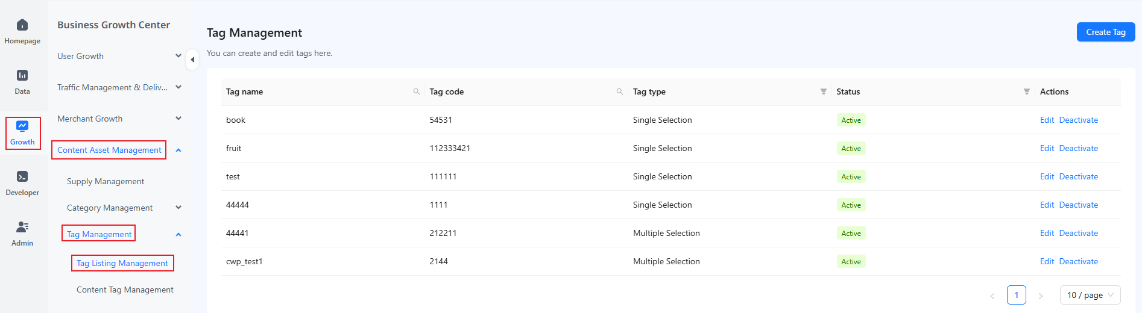The height and width of the screenshot is (313, 1142).
Task: Collapse sidebar with the arrow handle
Action: 192,59
